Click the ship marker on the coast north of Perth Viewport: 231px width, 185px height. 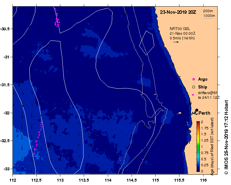point(190,103)
